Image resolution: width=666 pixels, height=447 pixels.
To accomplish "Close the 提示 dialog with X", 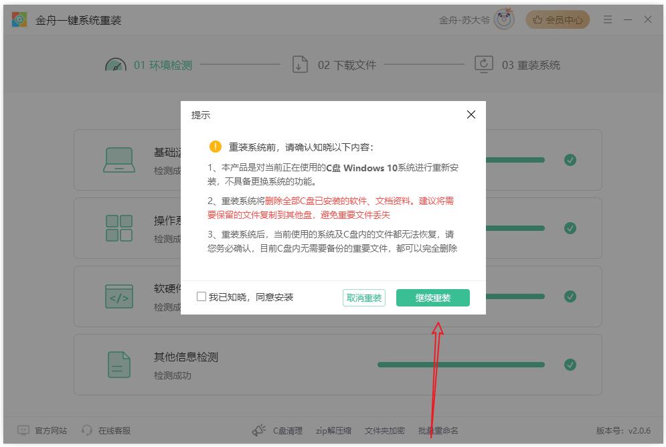I will (471, 114).
